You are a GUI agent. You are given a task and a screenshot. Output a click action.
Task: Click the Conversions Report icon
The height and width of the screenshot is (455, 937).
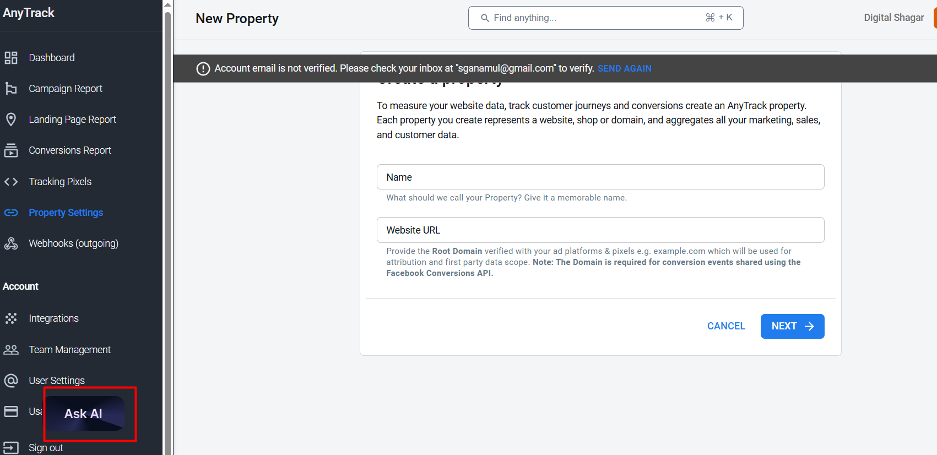[x=11, y=150]
